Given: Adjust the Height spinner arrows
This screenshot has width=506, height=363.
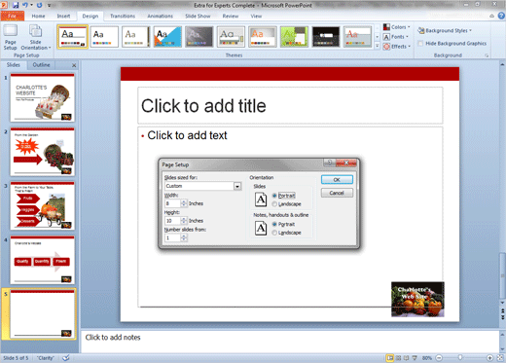Looking at the screenshot, I should click(184, 221).
